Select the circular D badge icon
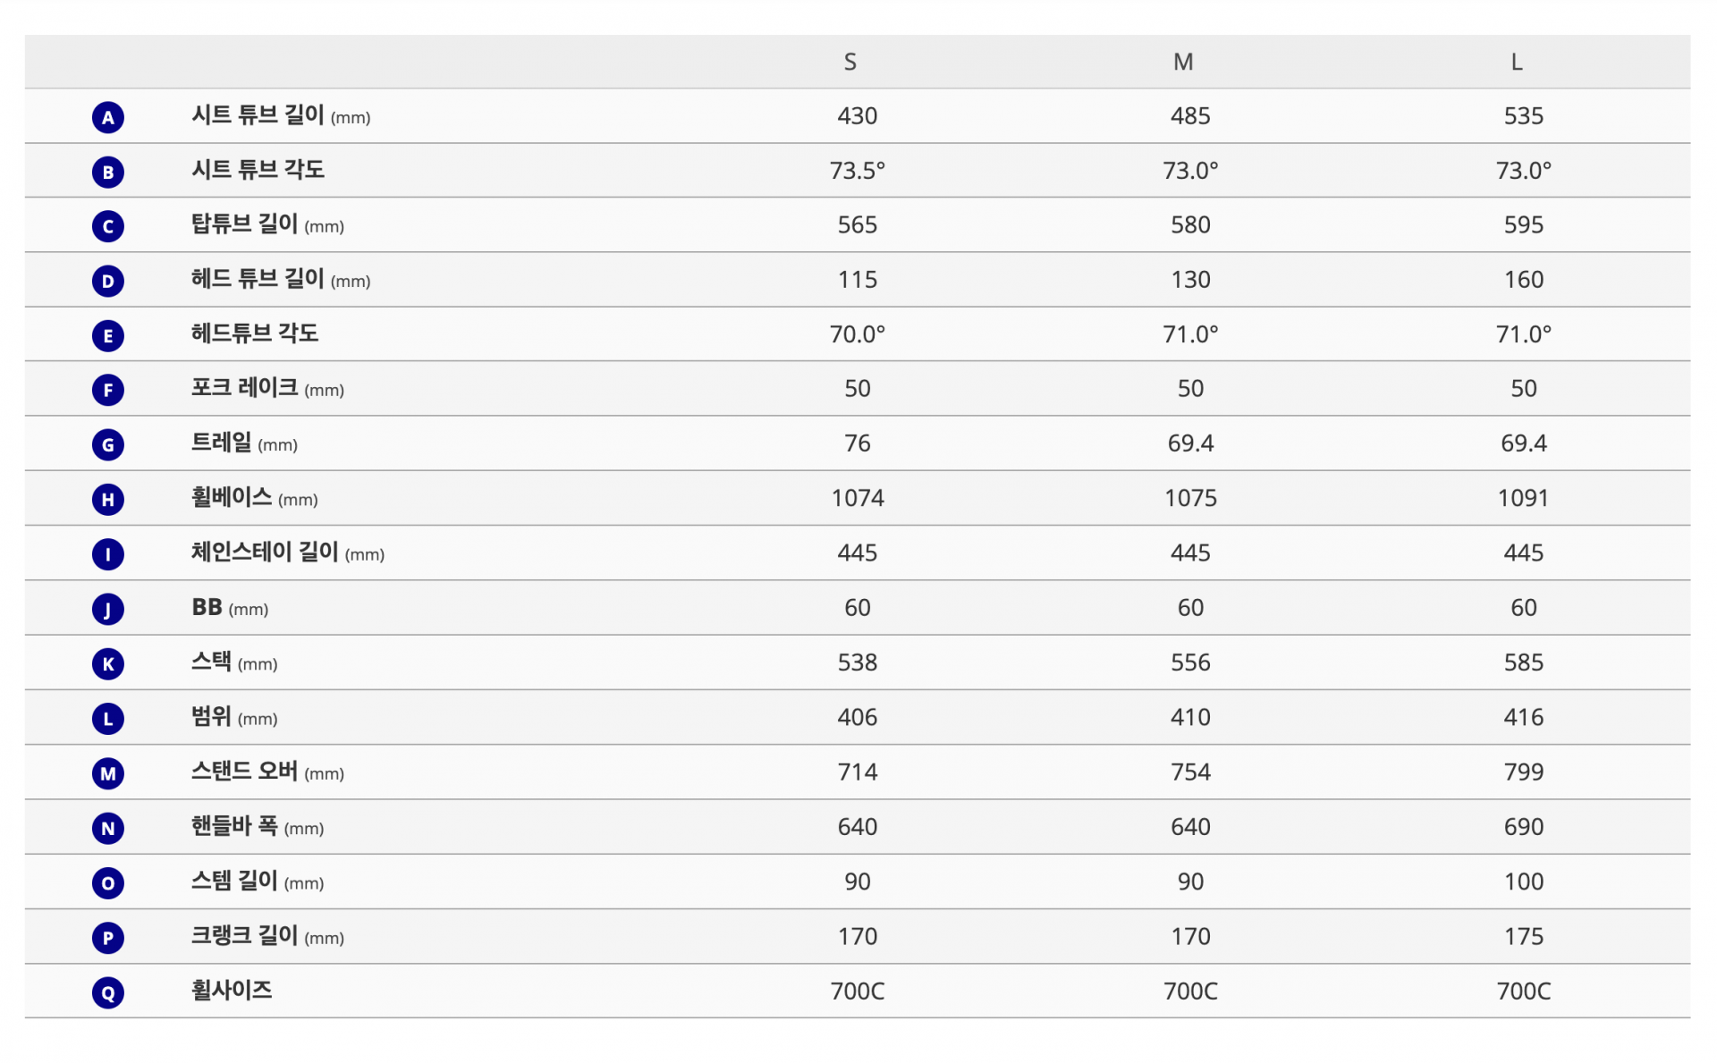The width and height of the screenshot is (1717, 1063). (x=108, y=281)
